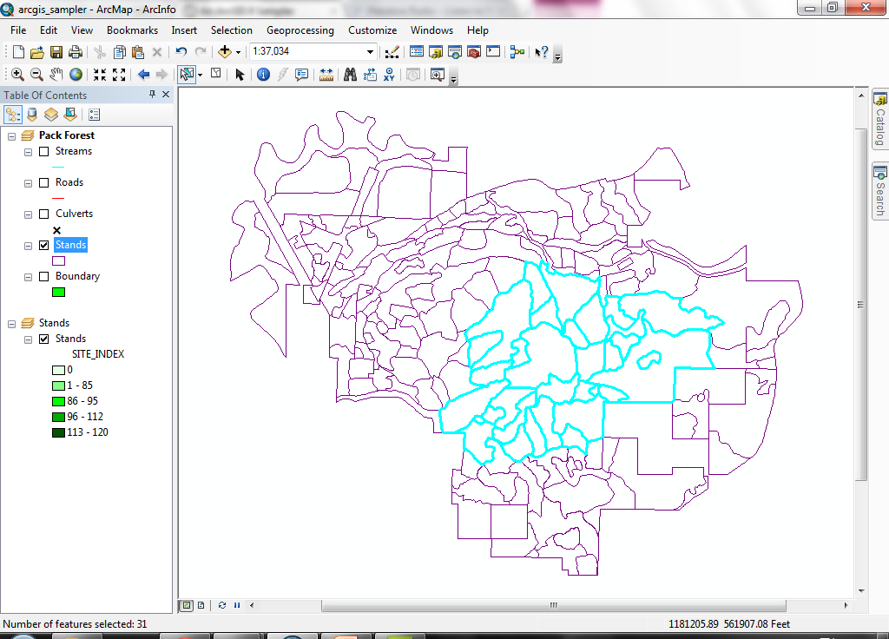
Task: Switch Table Of Contents to List By Source
Action: tap(31, 114)
